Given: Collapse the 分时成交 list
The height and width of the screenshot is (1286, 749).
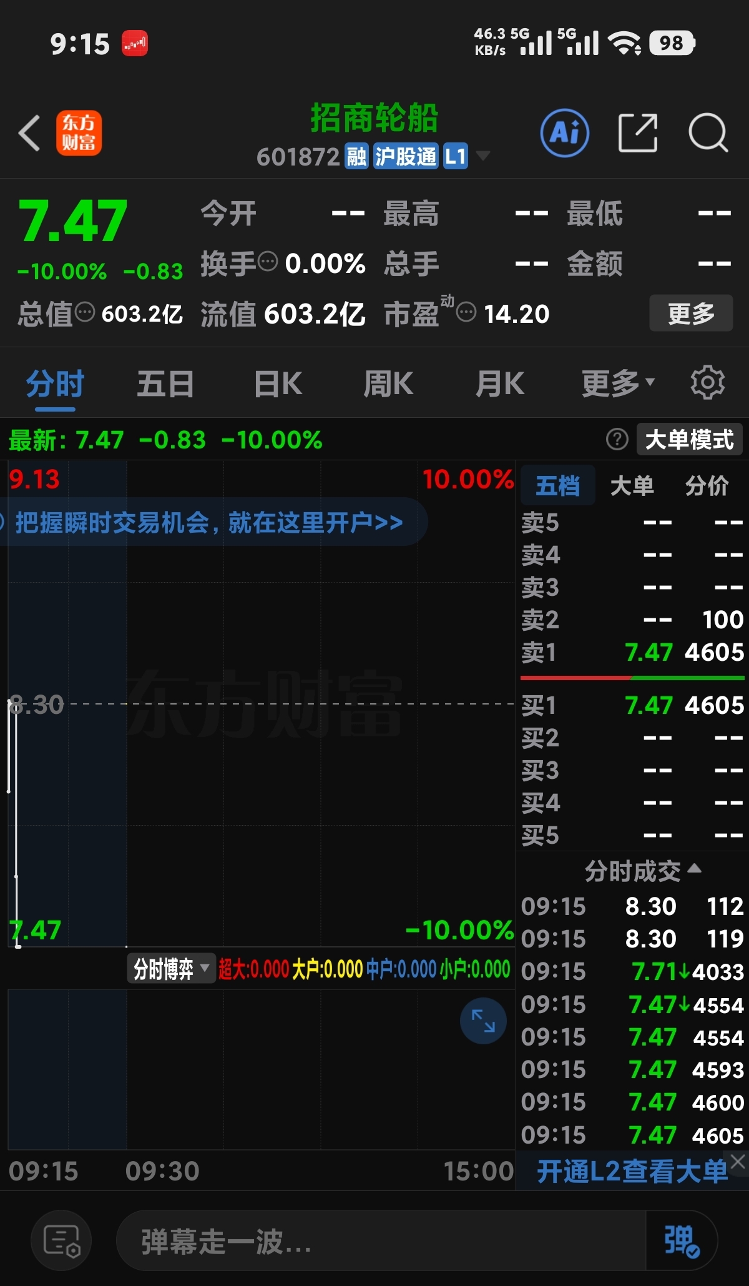Looking at the screenshot, I should point(643,870).
